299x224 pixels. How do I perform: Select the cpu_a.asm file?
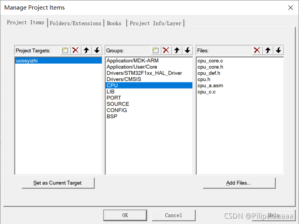(240, 85)
